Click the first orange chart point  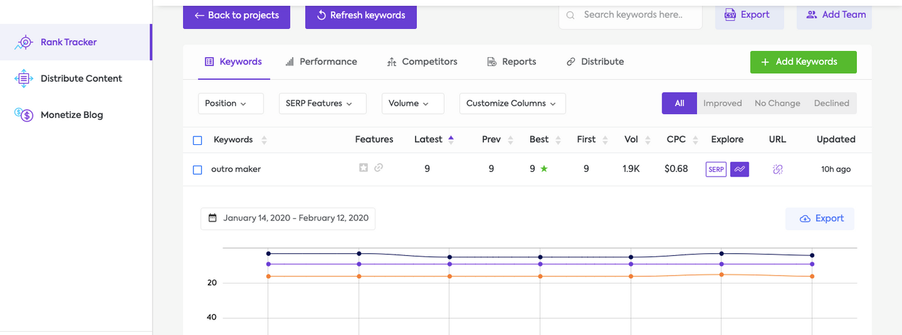tap(268, 276)
